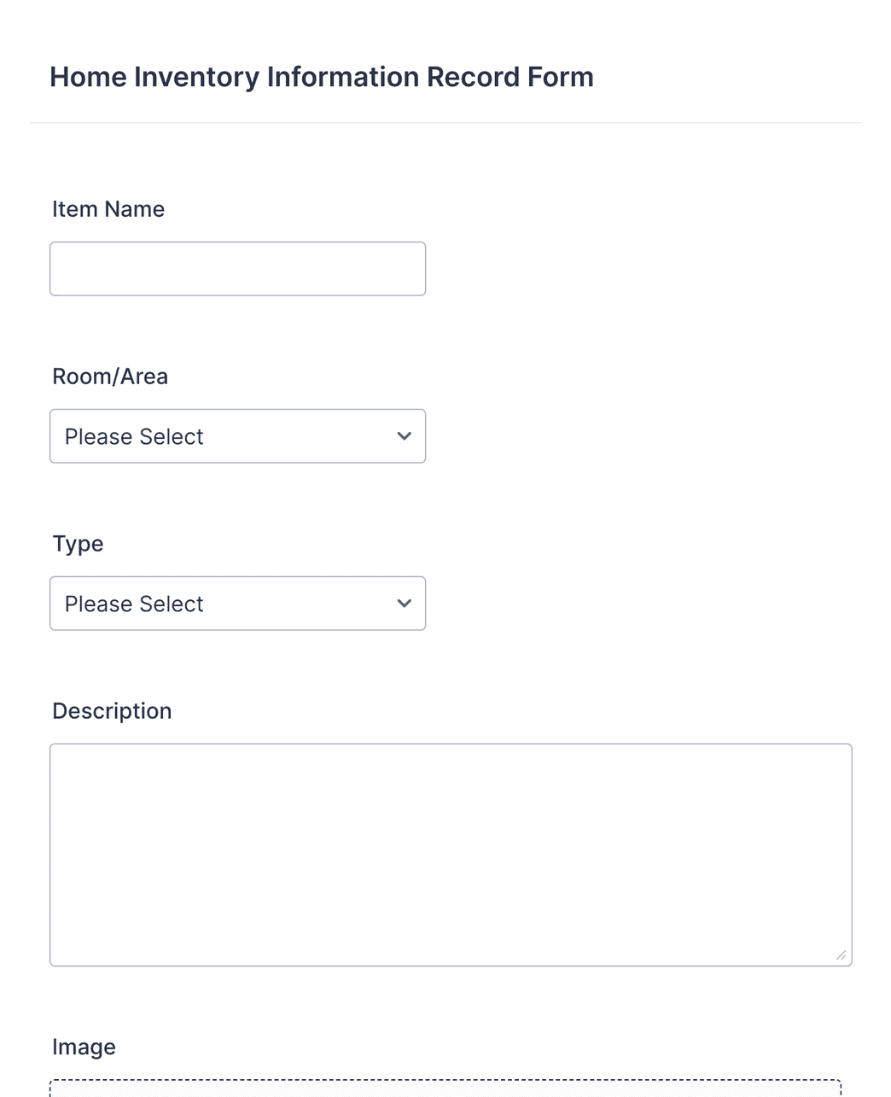Screen dimensions: 891x1097
Task: Click the Description label
Action: (112, 710)
